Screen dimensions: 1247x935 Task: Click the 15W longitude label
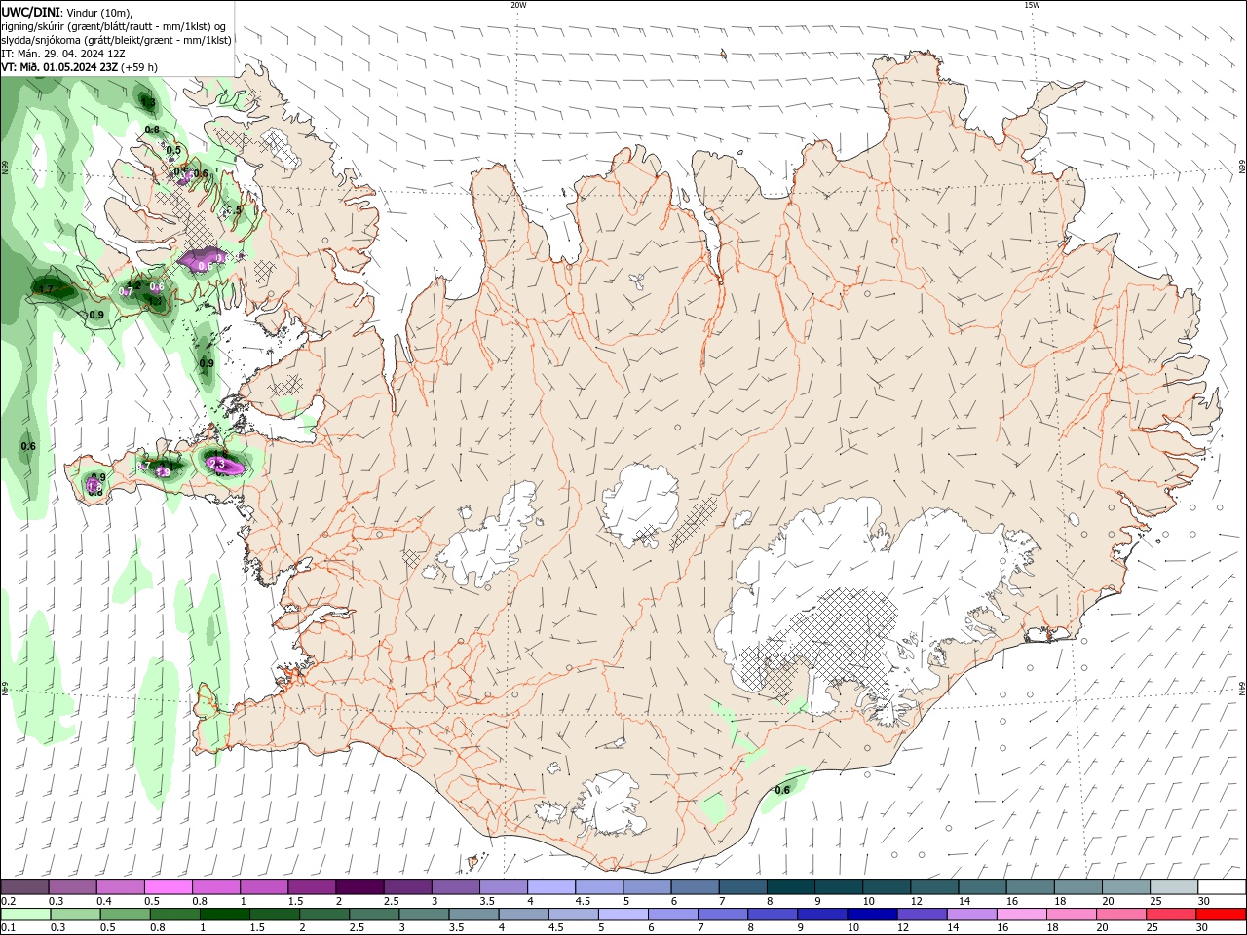pyautogui.click(x=1032, y=5)
